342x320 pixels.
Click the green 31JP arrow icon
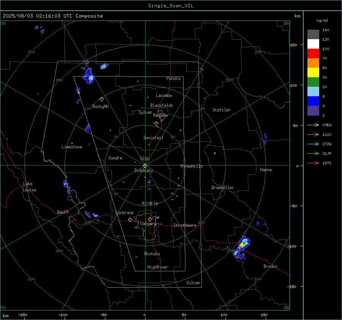[313, 154]
